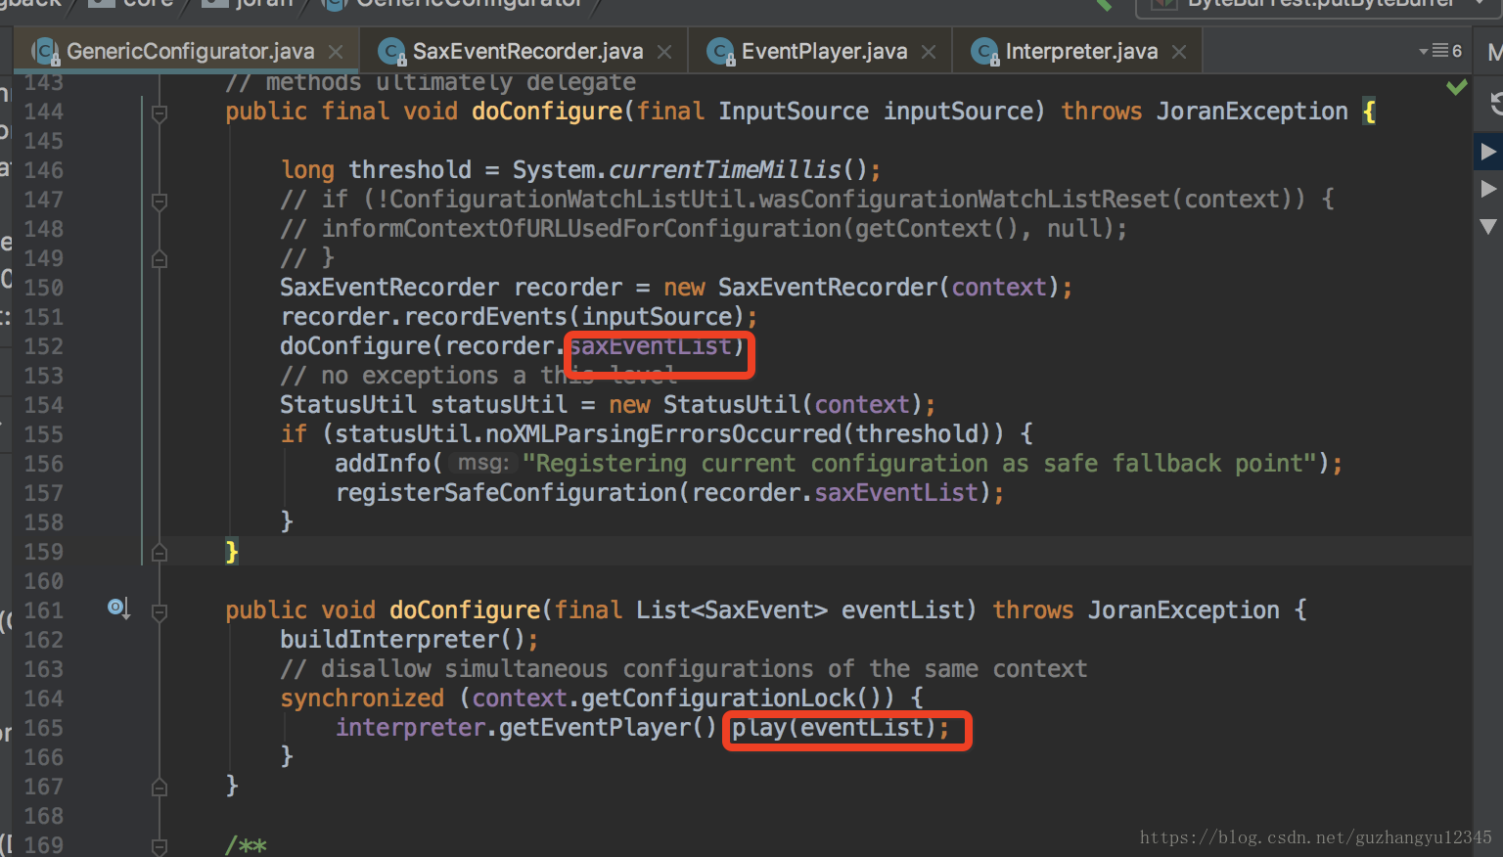Place cursor at the yellow opening brace on line 144
The height and width of the screenshot is (857, 1503).
[x=1369, y=112]
